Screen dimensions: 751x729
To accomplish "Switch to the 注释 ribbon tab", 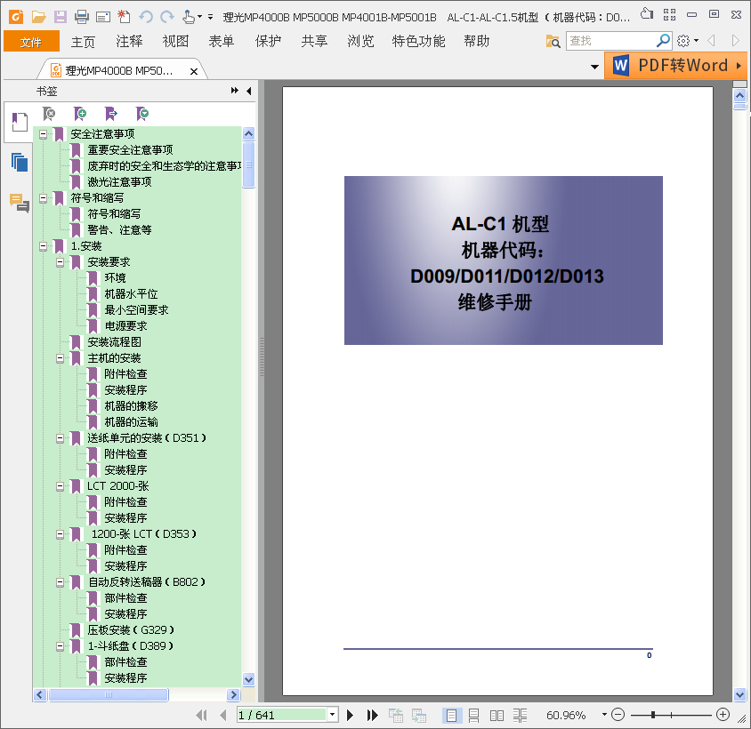I will pos(129,41).
